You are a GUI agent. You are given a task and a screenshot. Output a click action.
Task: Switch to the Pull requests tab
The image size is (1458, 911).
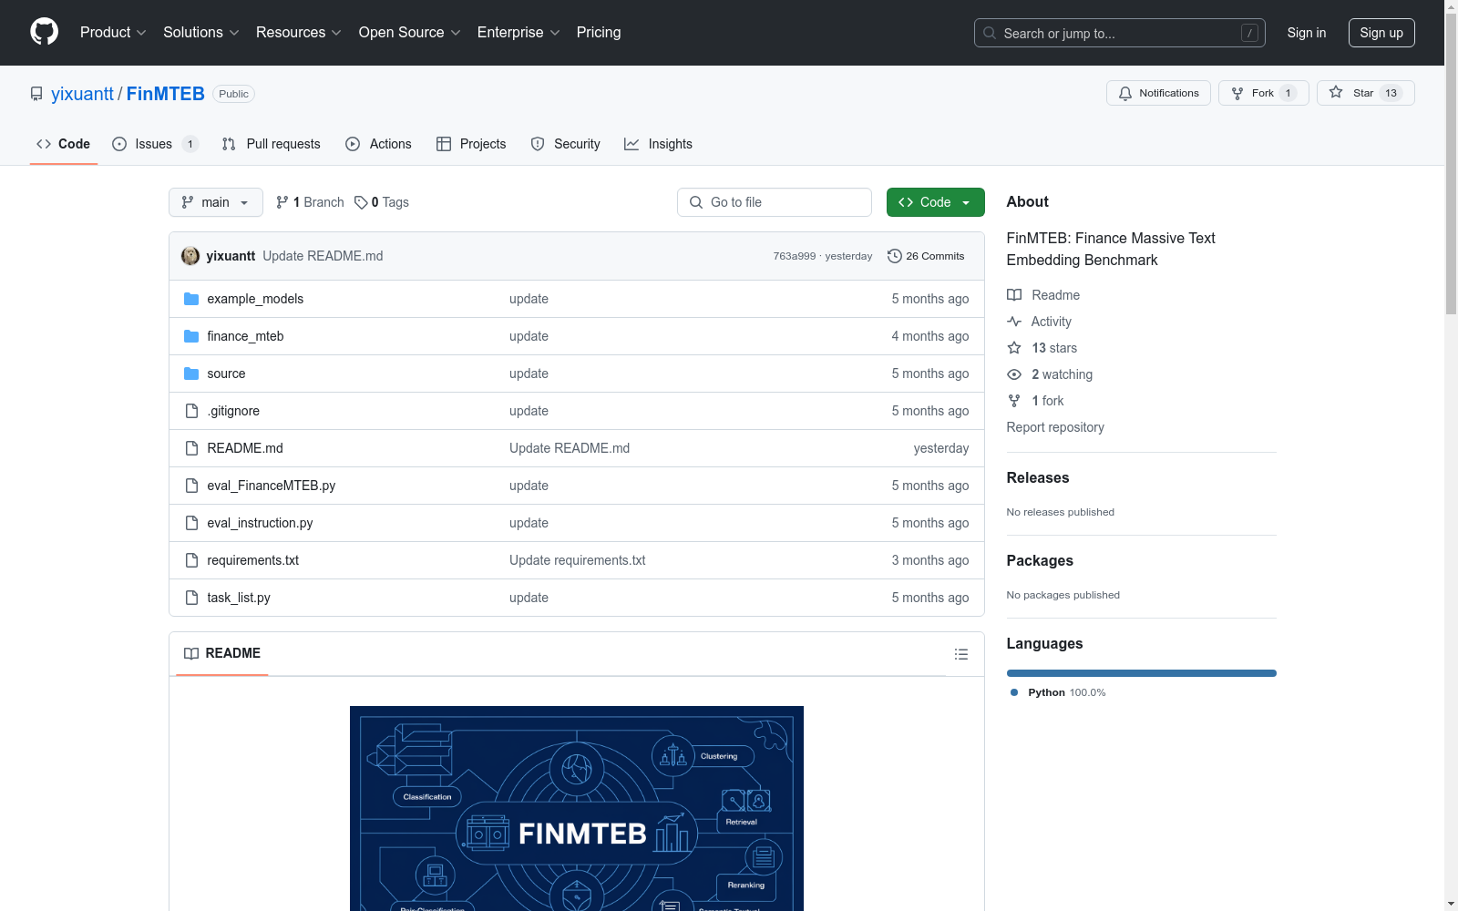(x=272, y=144)
